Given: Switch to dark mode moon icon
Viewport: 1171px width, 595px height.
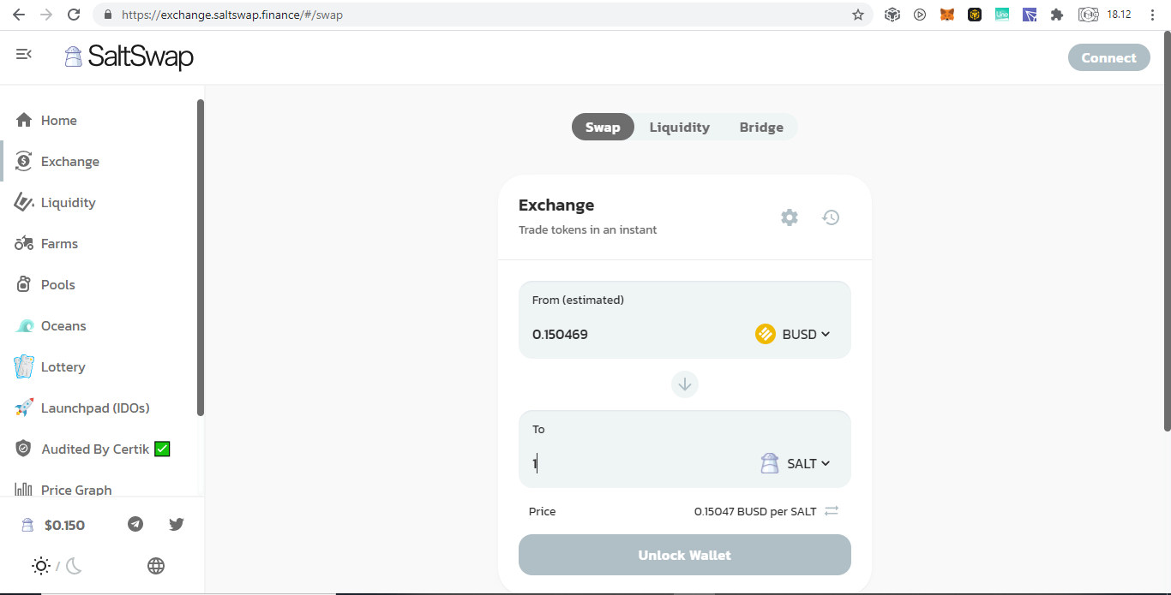Looking at the screenshot, I should click(x=74, y=566).
